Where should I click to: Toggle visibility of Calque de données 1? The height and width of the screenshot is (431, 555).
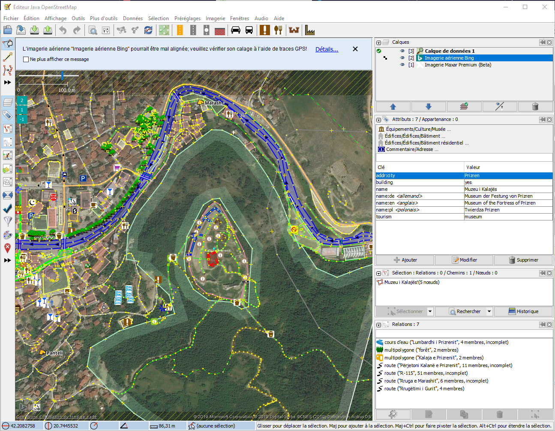click(402, 51)
